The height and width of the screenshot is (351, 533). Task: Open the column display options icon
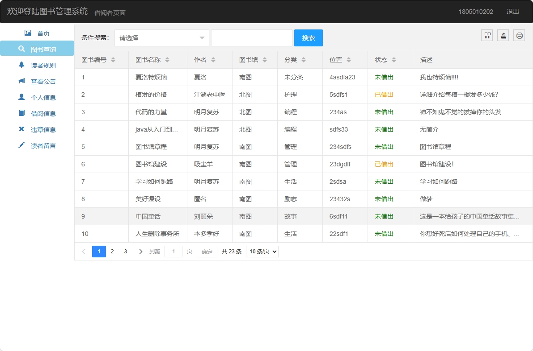pyautogui.click(x=487, y=35)
